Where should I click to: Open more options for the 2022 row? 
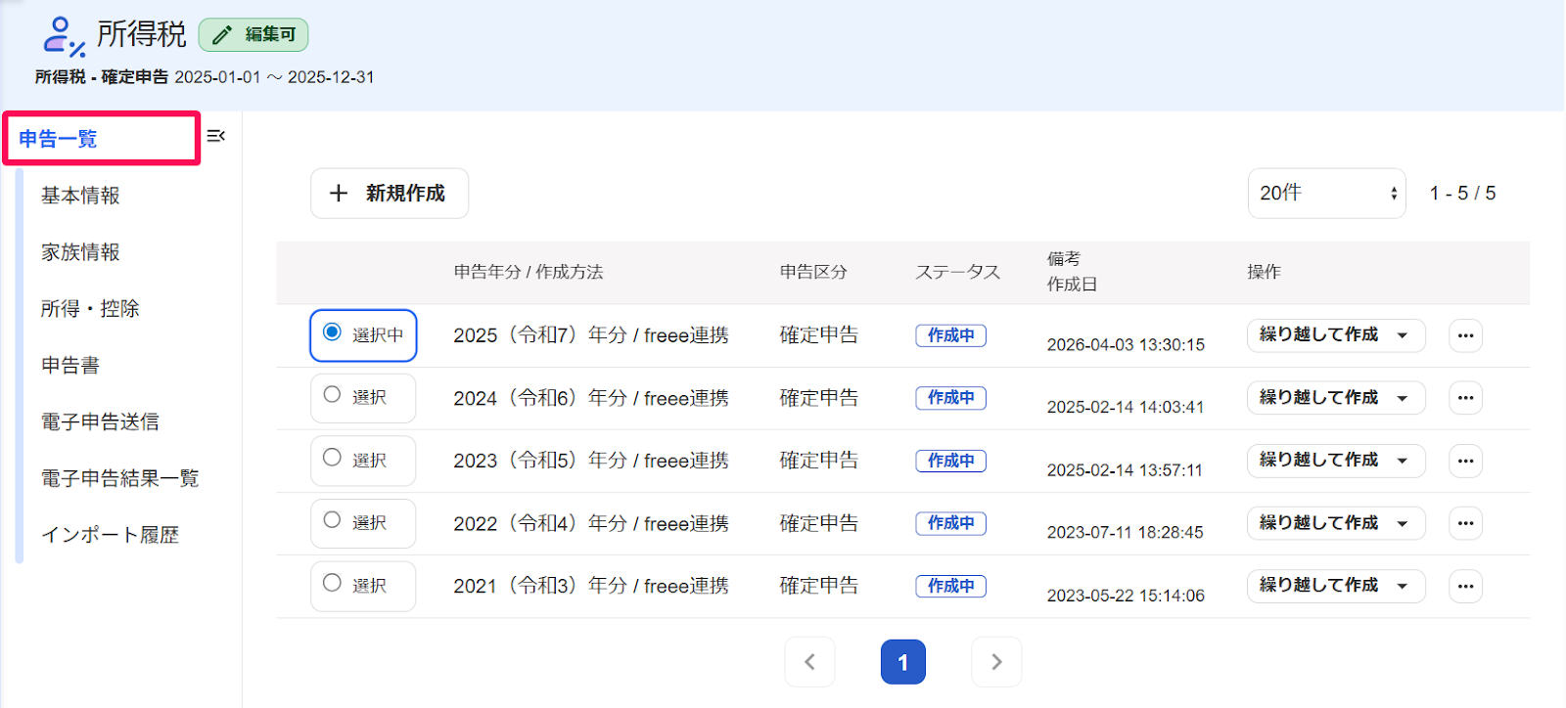click(1465, 523)
